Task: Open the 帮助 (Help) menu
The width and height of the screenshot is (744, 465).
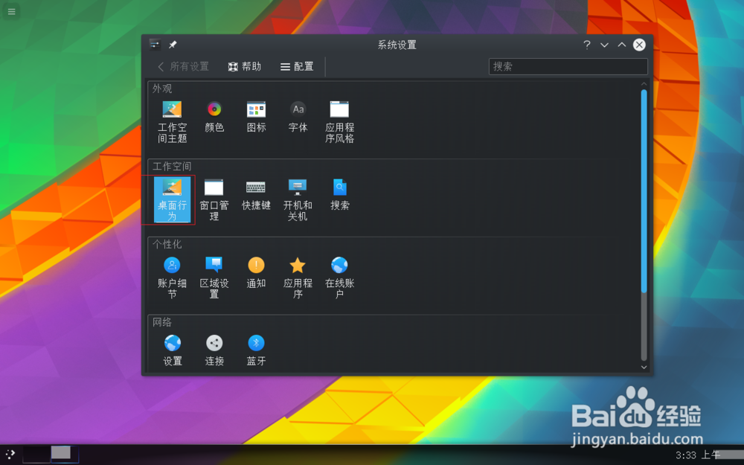Action: 245,66
